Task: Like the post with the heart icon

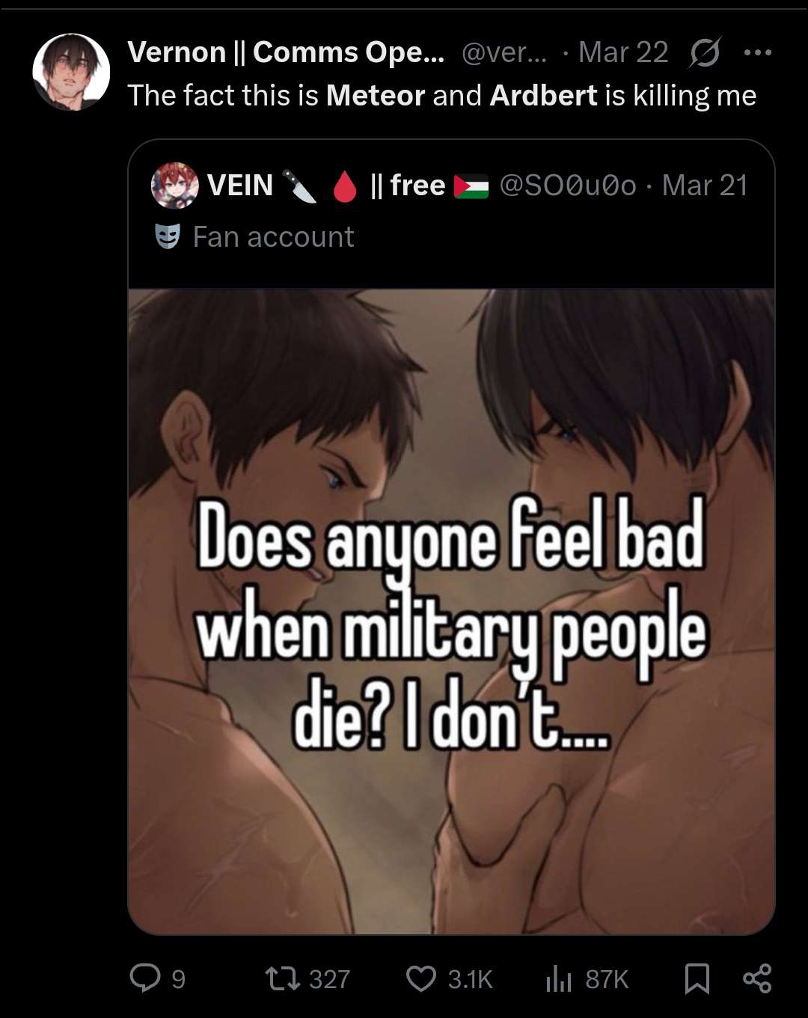Action: 420,978
